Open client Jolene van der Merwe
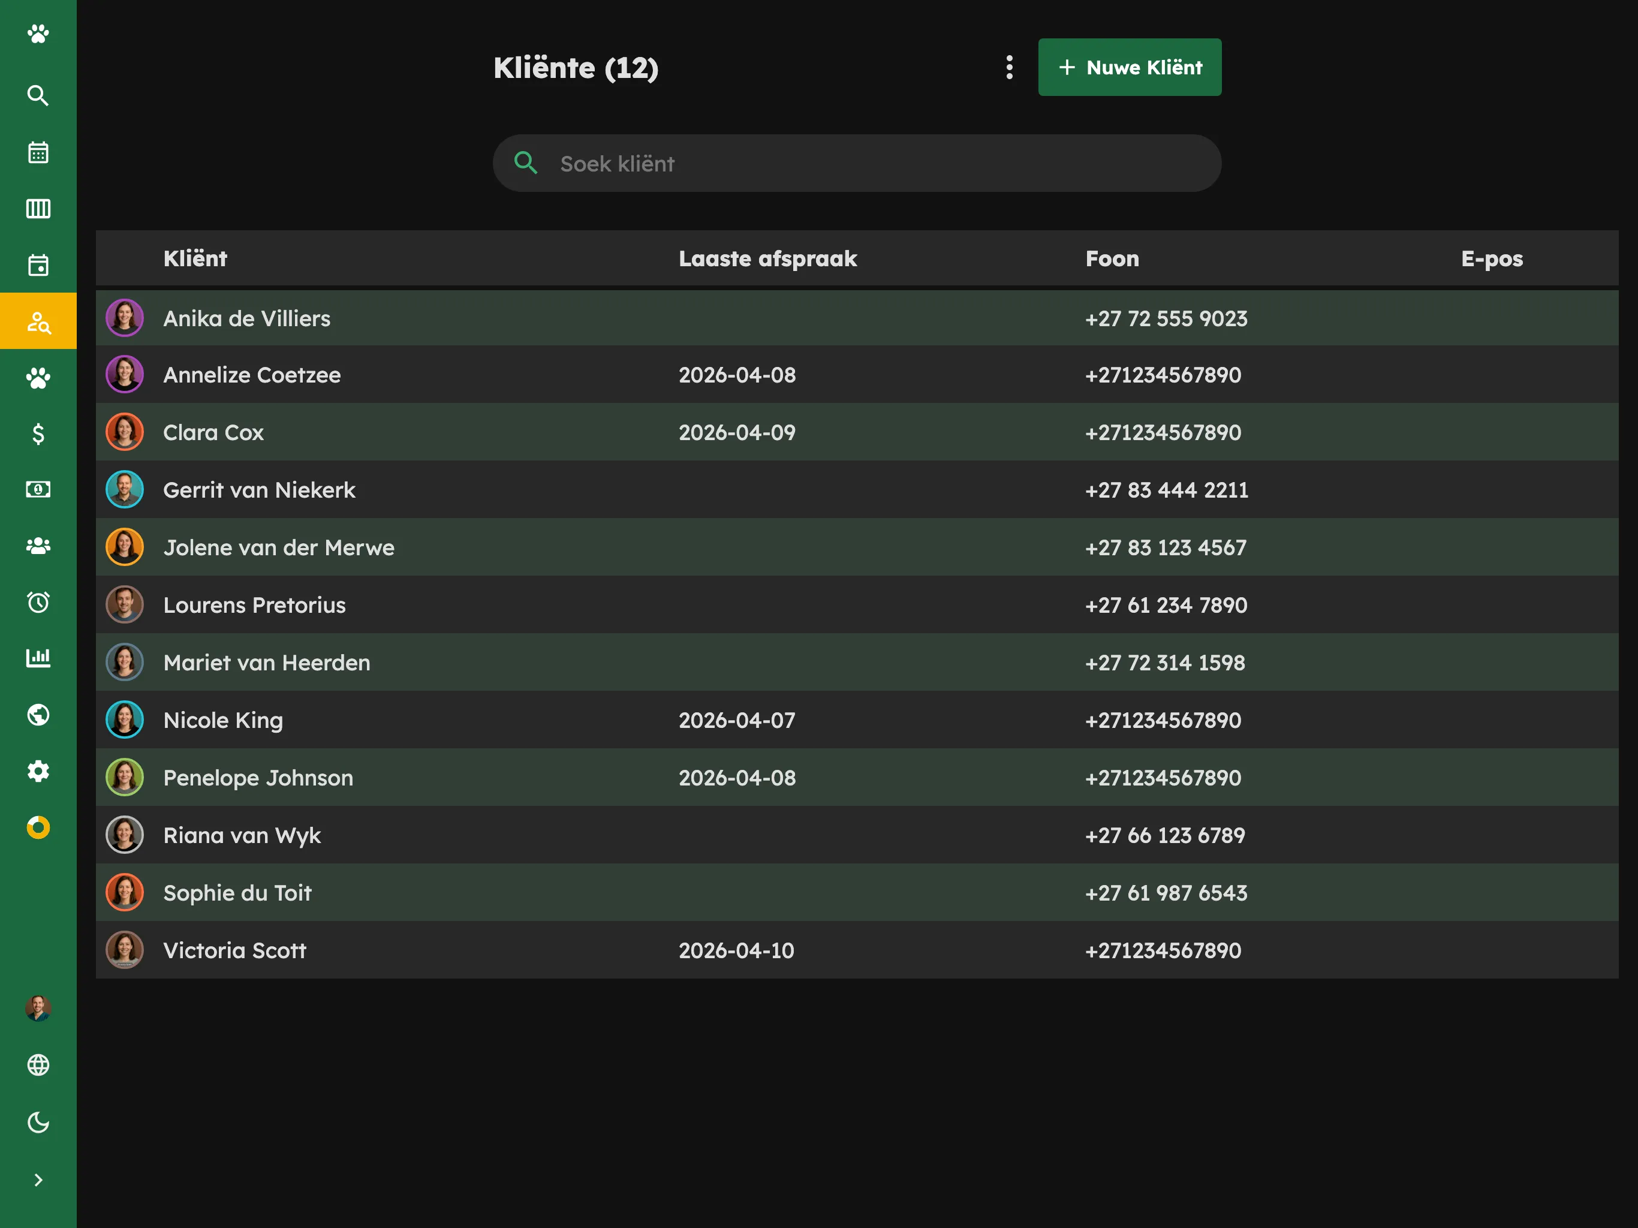This screenshot has width=1638, height=1228. (857, 548)
